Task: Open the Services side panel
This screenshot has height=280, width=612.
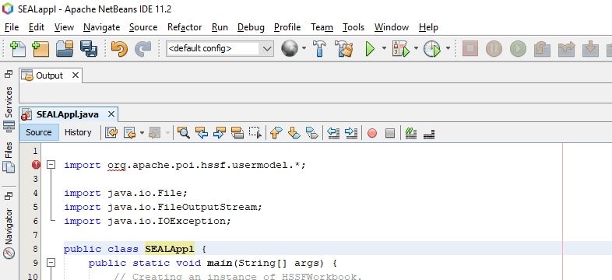Action: pyautogui.click(x=9, y=109)
